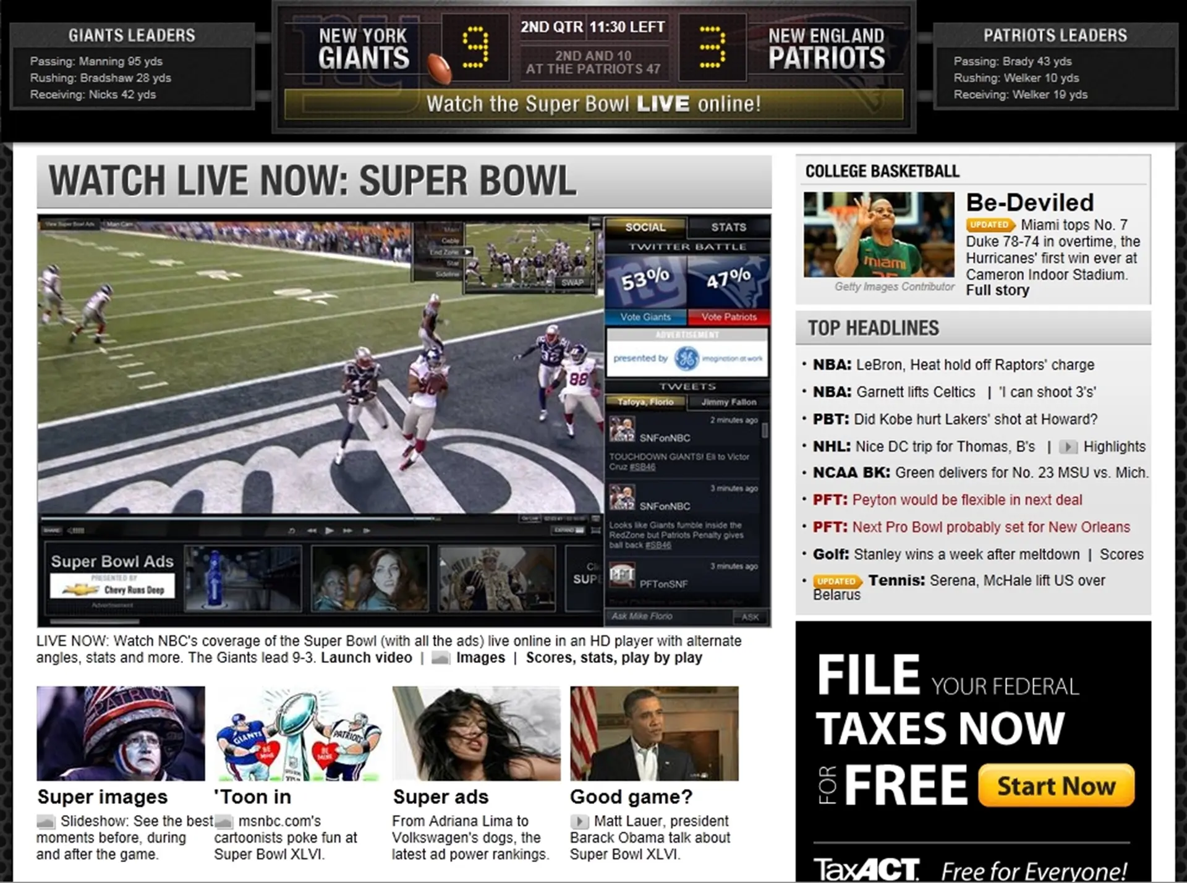Click the ads carousel horizontal scrollbar
1187x883 pixels.
(95, 620)
